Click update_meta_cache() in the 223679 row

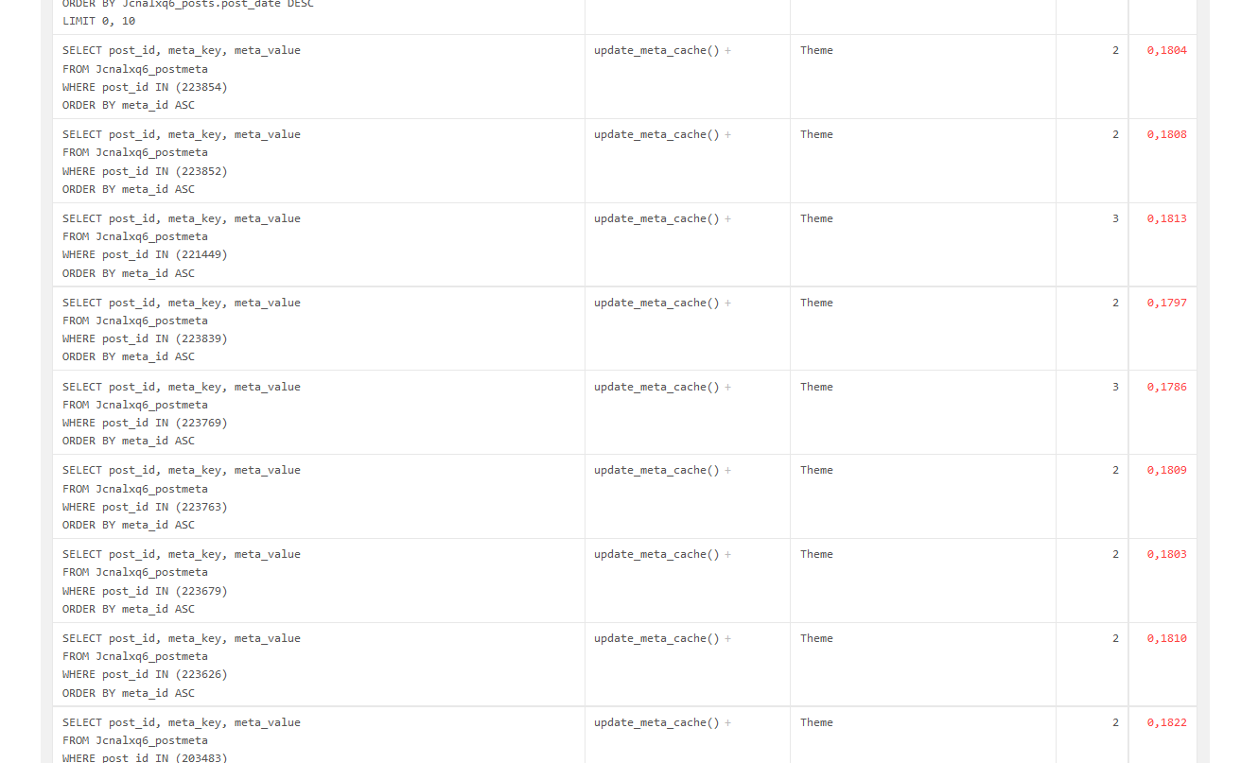coord(656,555)
